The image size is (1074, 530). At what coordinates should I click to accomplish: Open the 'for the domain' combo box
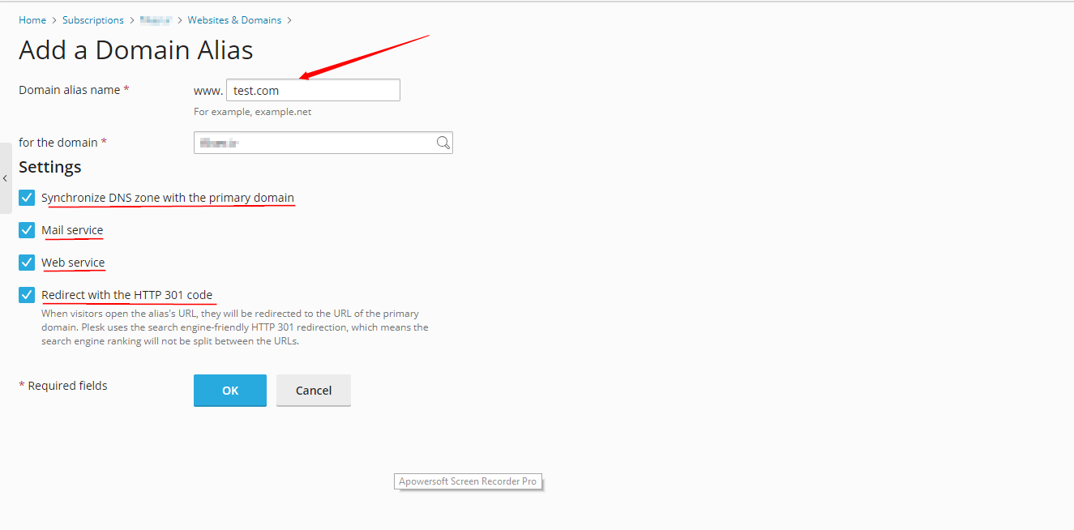click(x=314, y=143)
